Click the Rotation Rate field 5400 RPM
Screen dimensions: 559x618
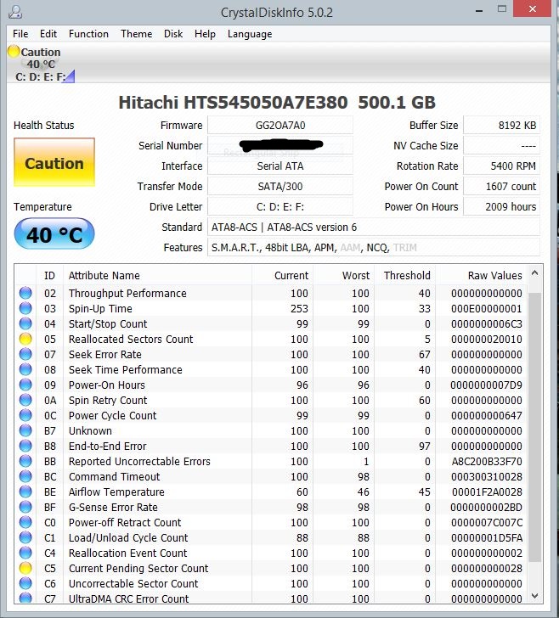[x=501, y=166]
